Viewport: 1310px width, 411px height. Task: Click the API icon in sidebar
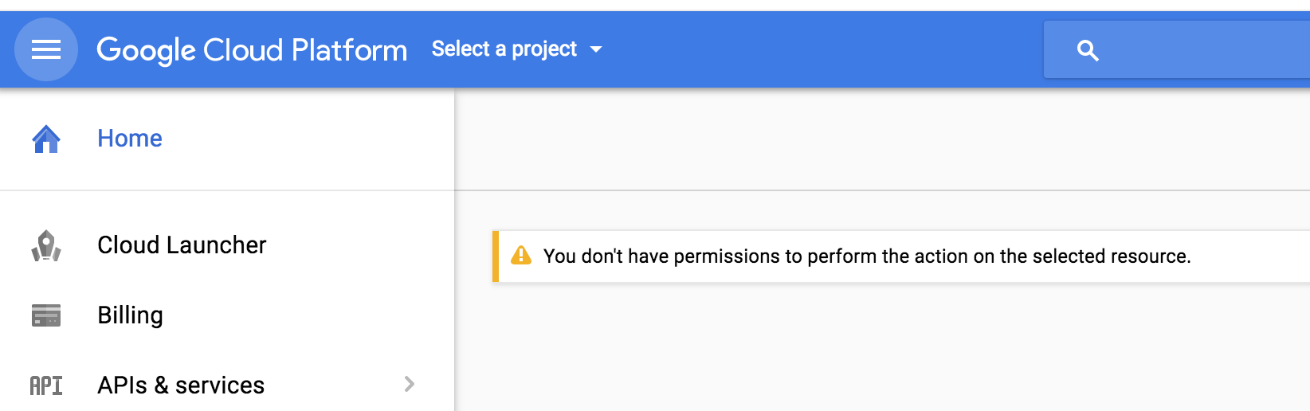click(46, 386)
